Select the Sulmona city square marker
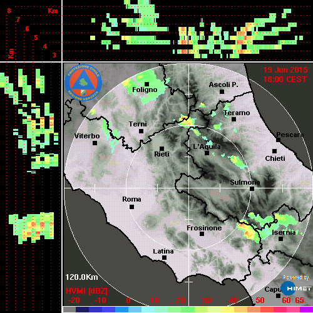313x313 pixels. click(252, 189)
